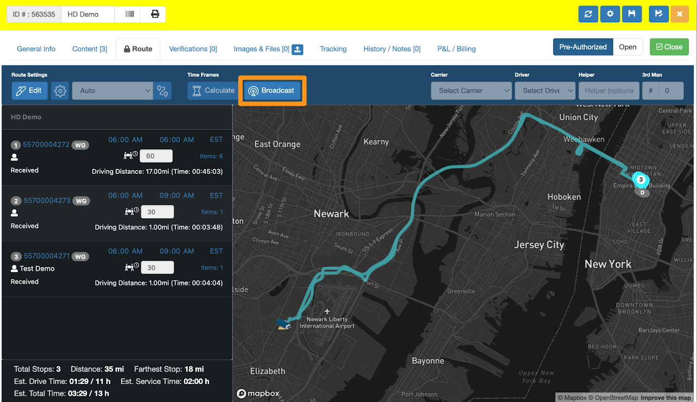The width and height of the screenshot is (697, 402).
Task: Select the Route tab
Action: click(138, 49)
